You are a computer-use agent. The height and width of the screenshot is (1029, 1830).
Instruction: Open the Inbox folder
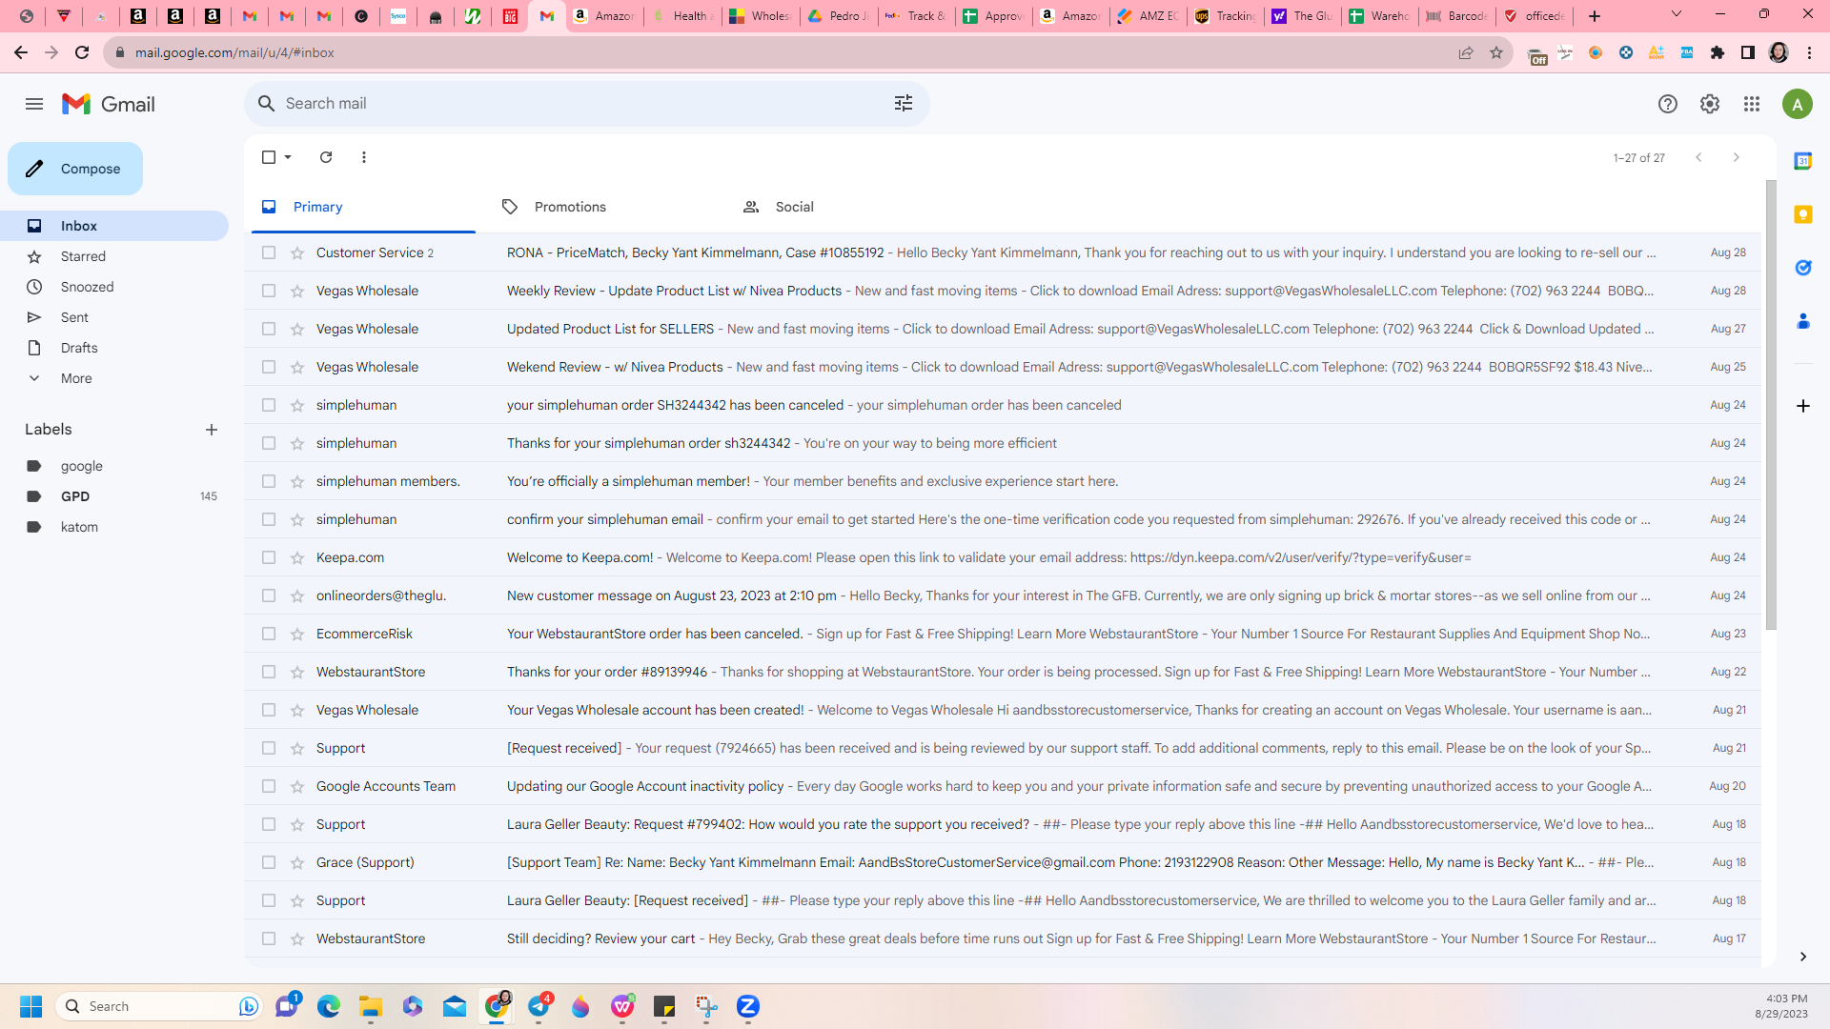tap(114, 226)
